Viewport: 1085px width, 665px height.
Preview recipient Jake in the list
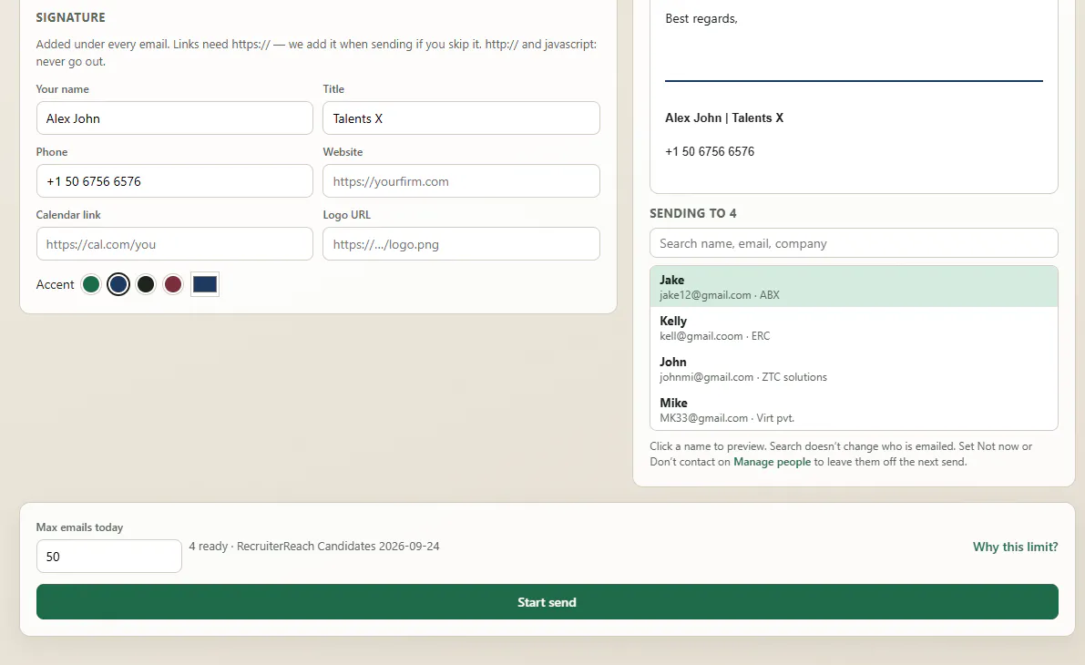tap(854, 286)
